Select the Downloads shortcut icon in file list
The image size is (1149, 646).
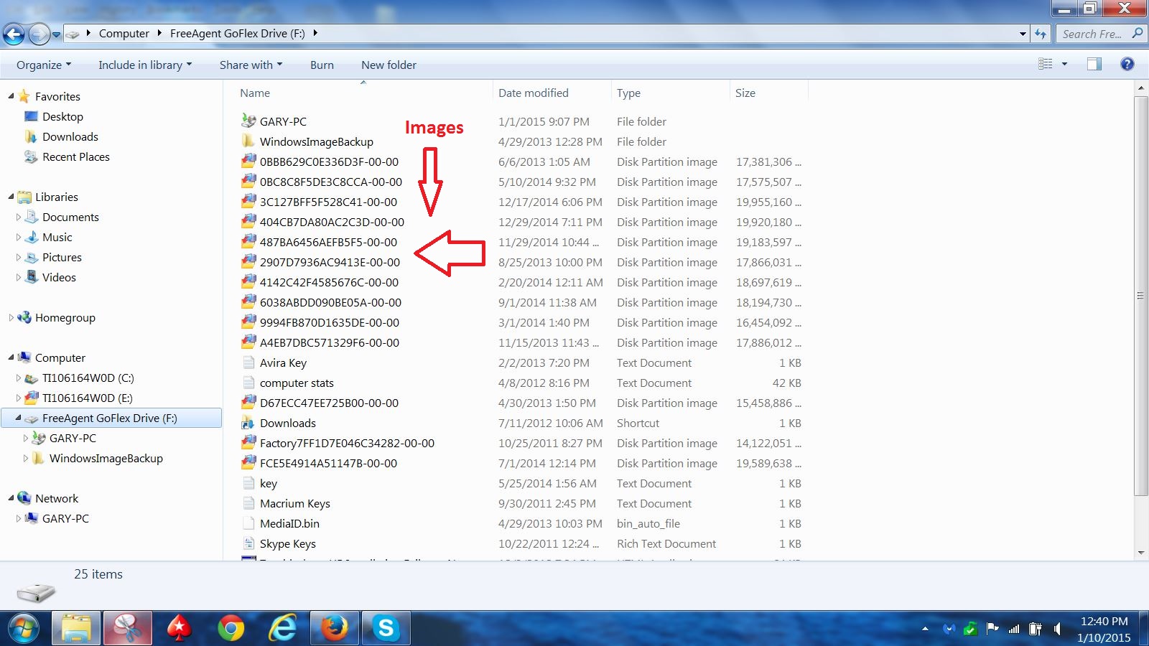tap(248, 422)
